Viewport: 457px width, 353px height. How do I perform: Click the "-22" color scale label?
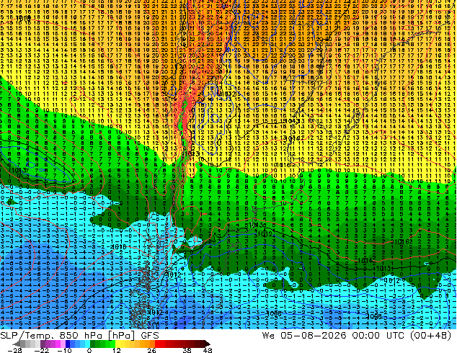41,350
